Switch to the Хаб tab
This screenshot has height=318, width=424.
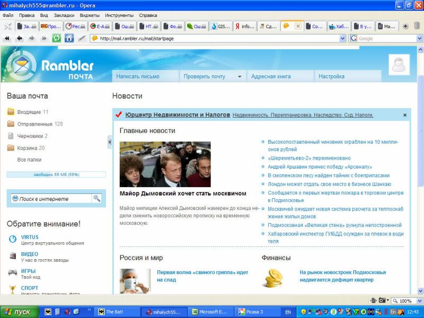click(339, 26)
